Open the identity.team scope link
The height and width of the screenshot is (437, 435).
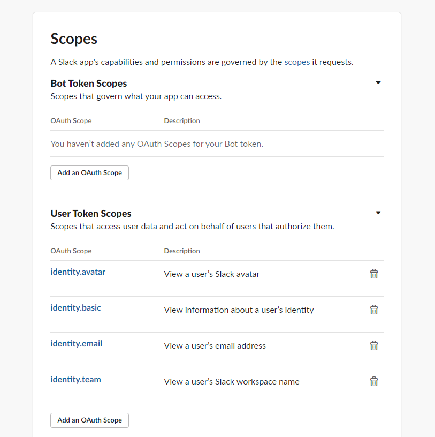coord(75,379)
